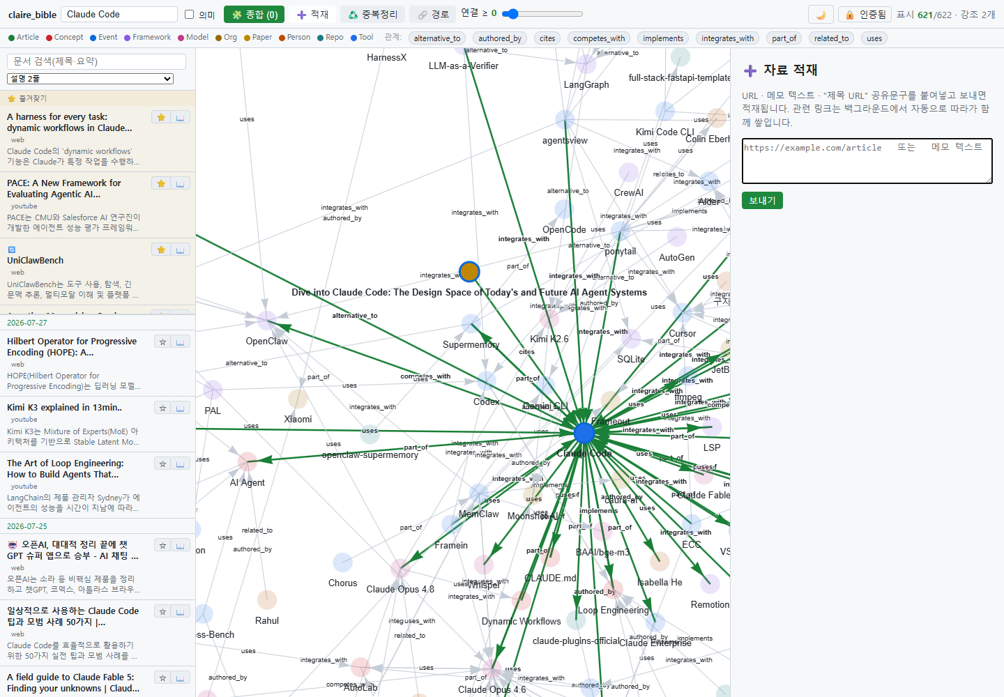
Task: Click the 인증됨 authenticated lock button
Action: click(865, 15)
